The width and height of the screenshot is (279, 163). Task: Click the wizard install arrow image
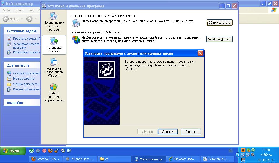coord(107,70)
